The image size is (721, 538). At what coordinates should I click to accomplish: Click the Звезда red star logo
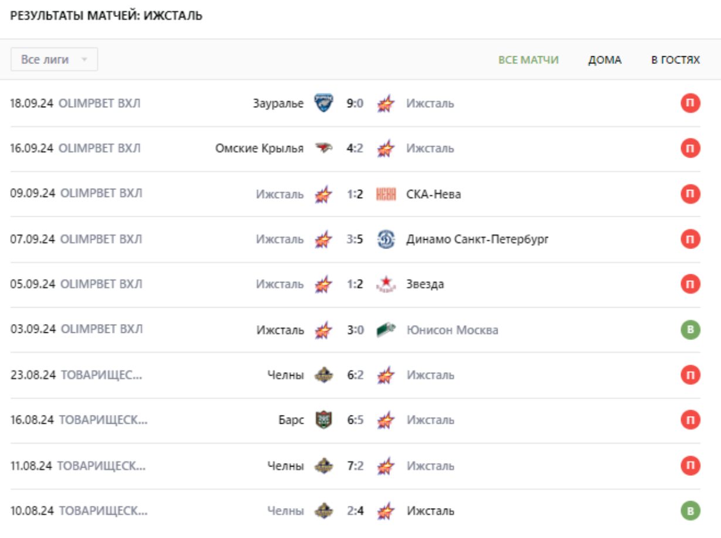coord(386,284)
